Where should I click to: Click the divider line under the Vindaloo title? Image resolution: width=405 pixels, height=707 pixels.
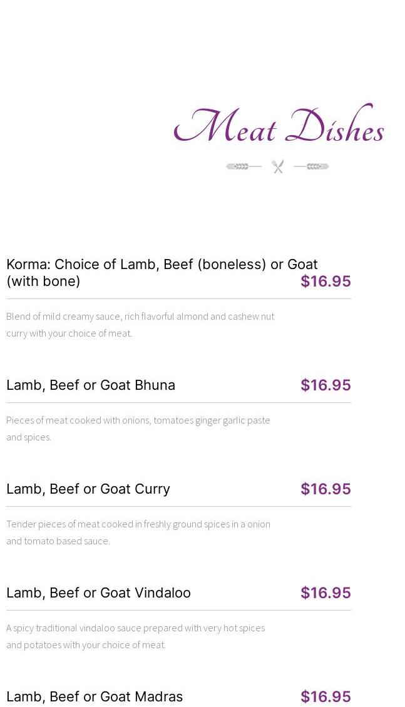(178, 610)
